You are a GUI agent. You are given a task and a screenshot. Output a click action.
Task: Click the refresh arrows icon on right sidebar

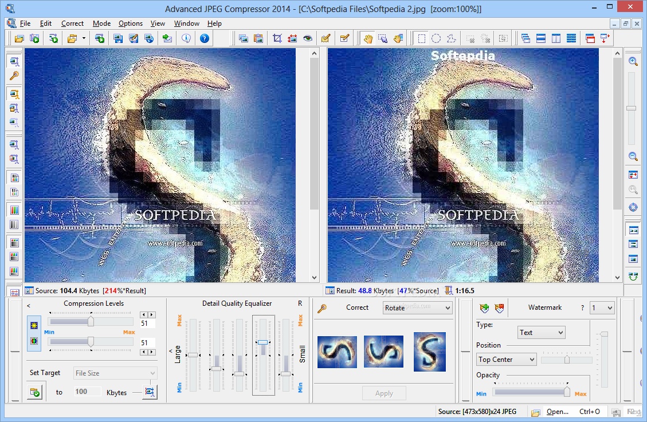point(633,276)
